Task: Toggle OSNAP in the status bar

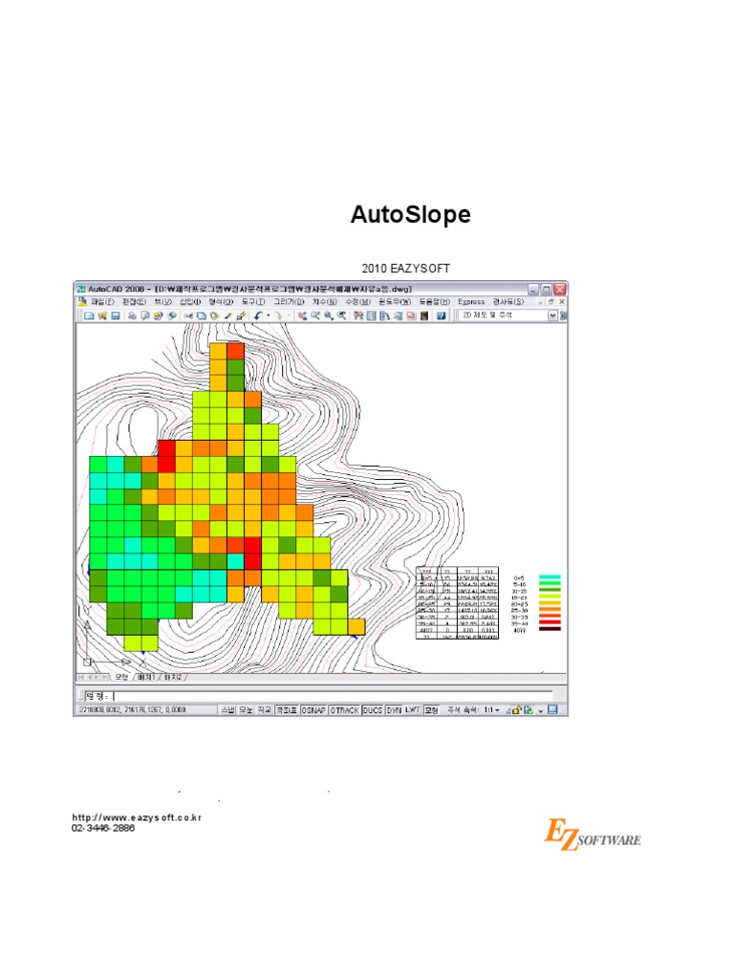Action: [313, 710]
